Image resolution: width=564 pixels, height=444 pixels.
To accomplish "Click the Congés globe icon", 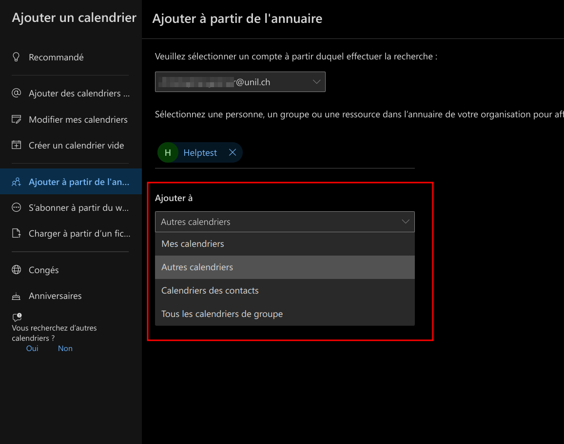I will (17, 270).
